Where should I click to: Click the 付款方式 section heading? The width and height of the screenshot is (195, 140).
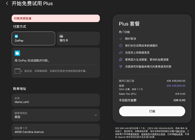tap(20, 27)
